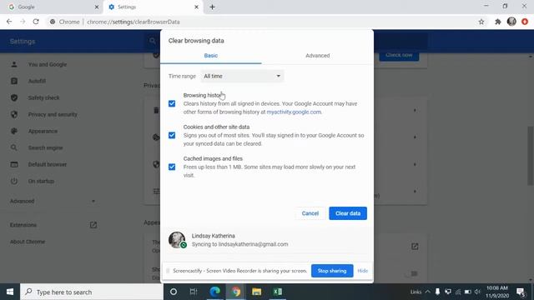Screen dimensions: 534x300
Task: Click the Type here to search box
Action: pos(92,292)
